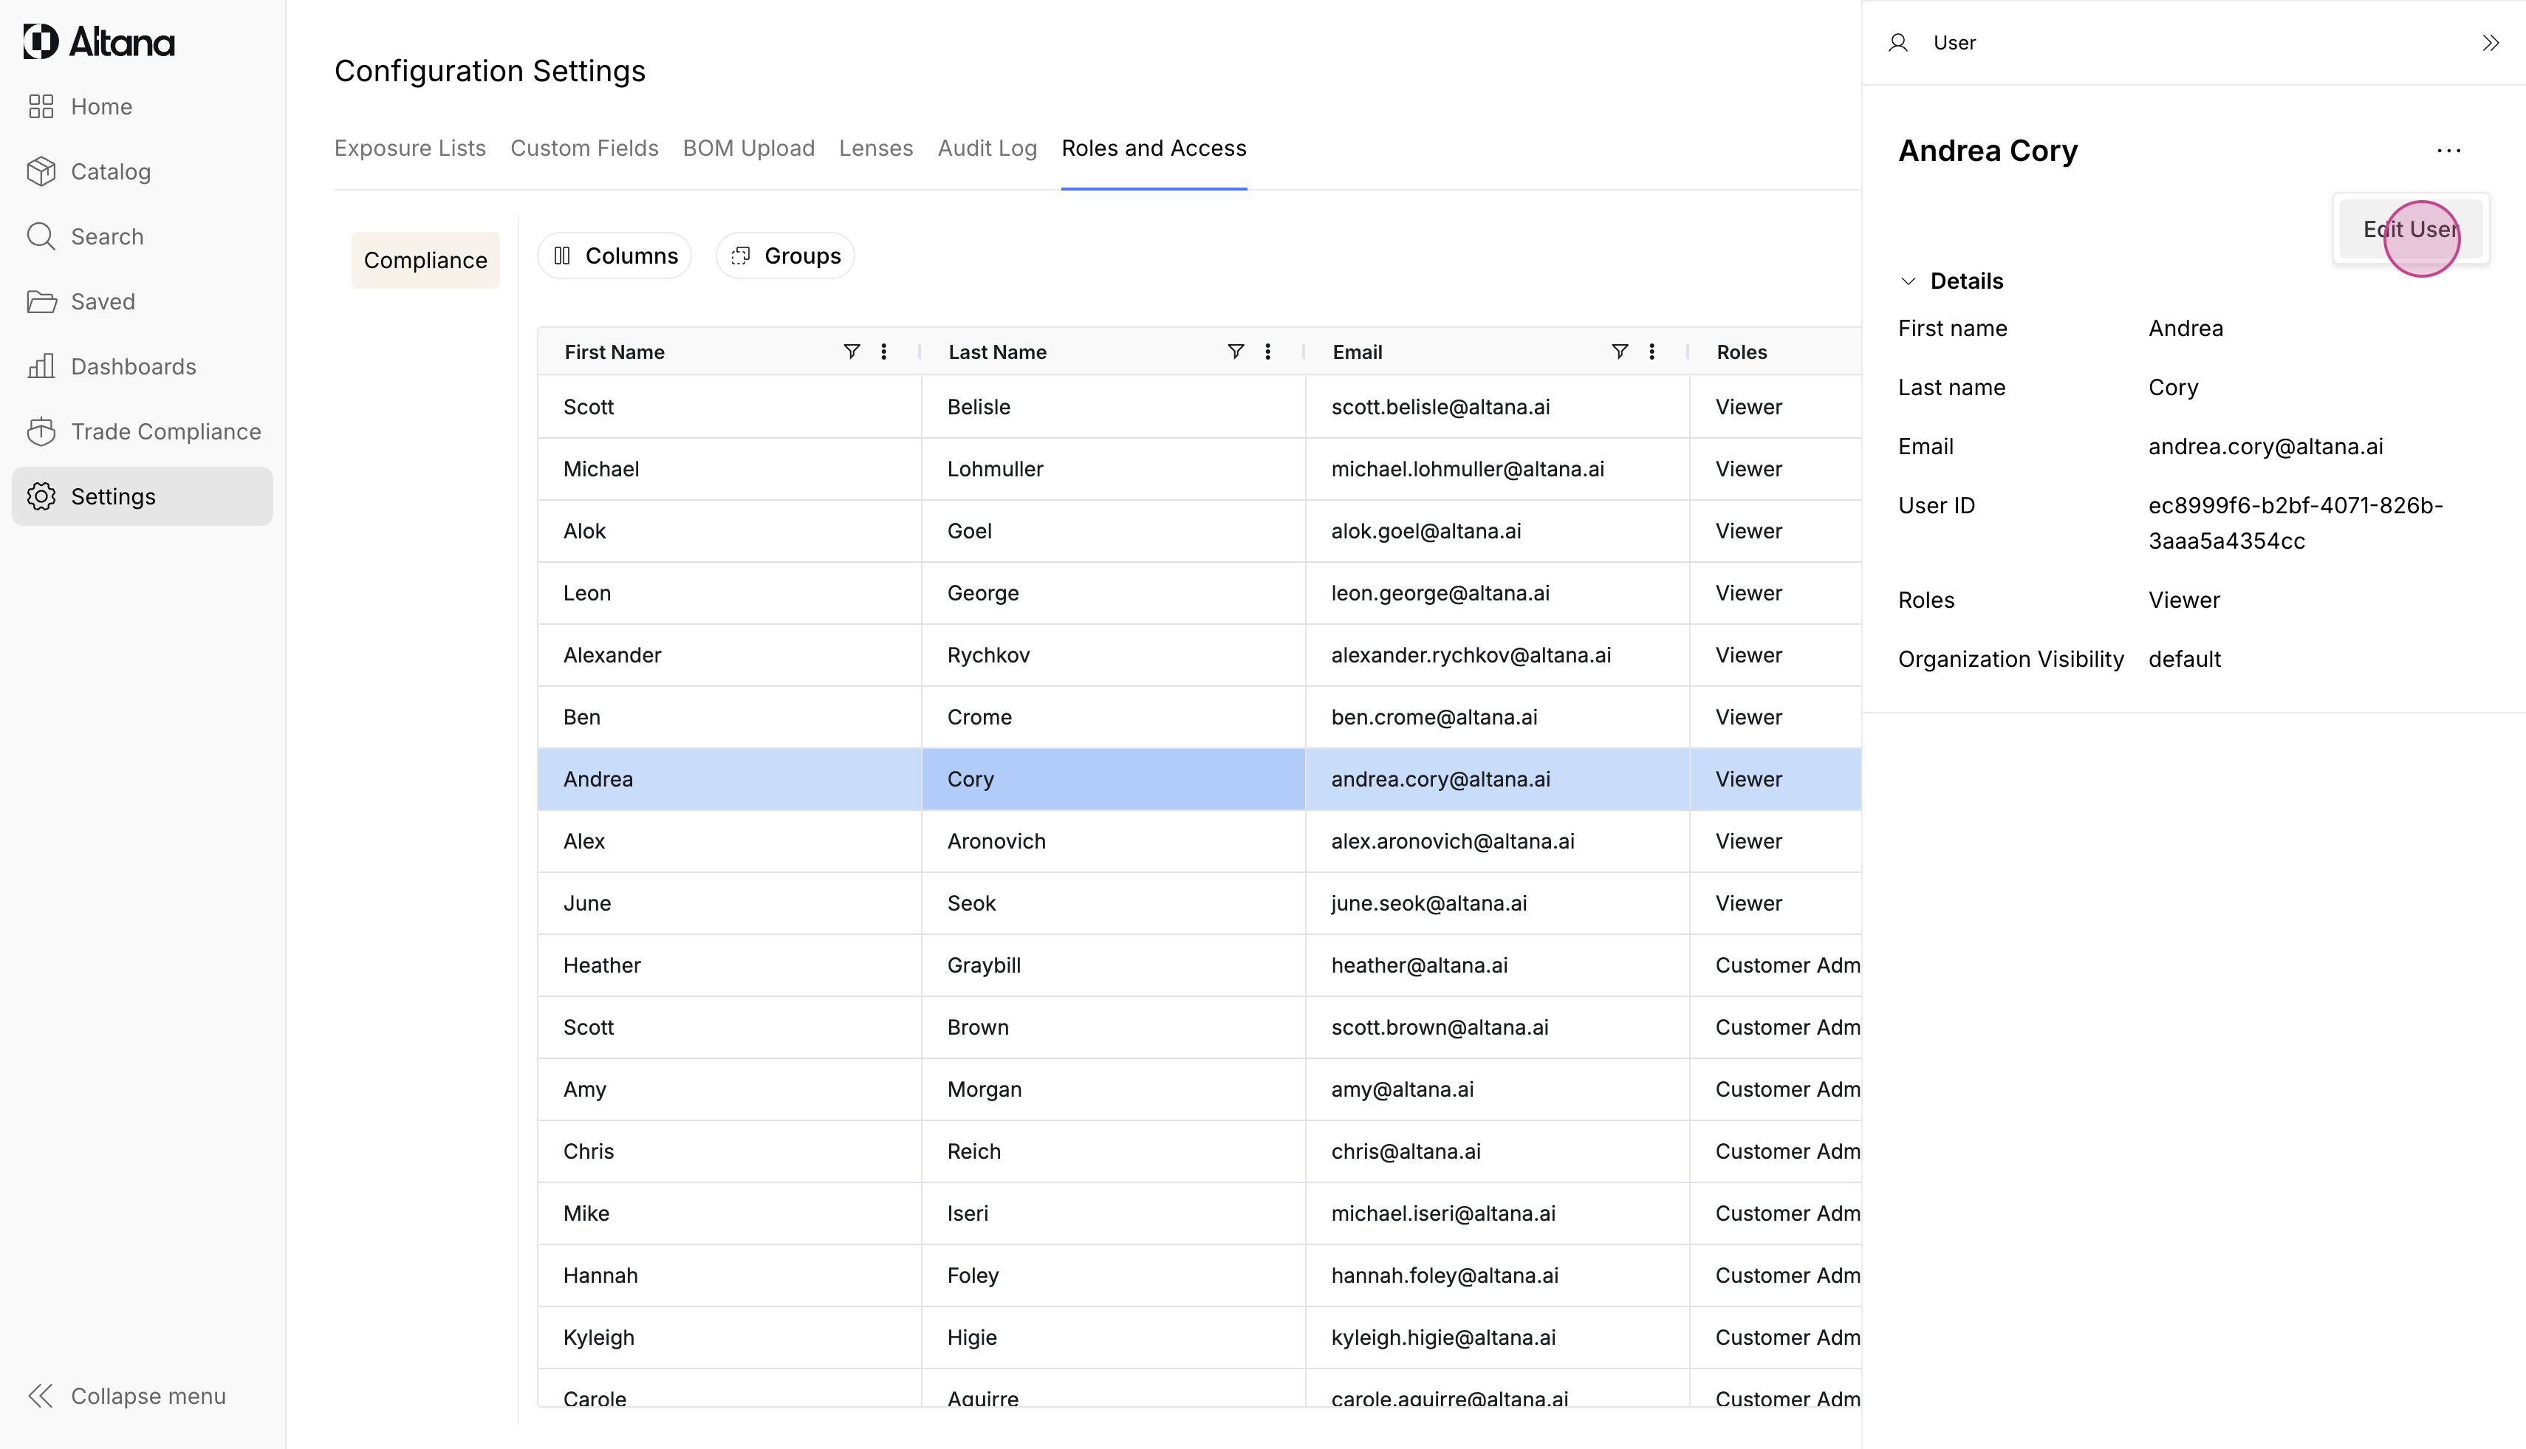Viewport: 2526px width, 1449px height.
Task: Go to Dashboards in the sidebar
Action: coord(132,366)
